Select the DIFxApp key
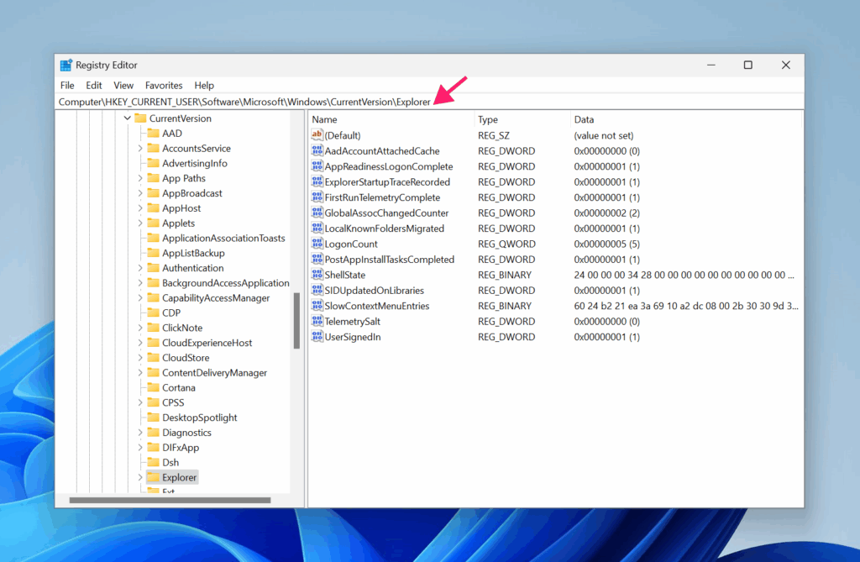This screenshot has height=562, width=860. click(x=181, y=447)
